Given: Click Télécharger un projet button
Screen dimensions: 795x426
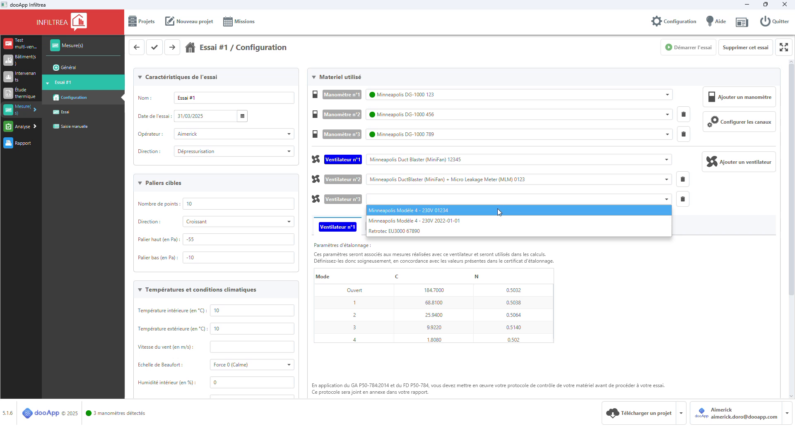Looking at the screenshot, I should click(639, 413).
